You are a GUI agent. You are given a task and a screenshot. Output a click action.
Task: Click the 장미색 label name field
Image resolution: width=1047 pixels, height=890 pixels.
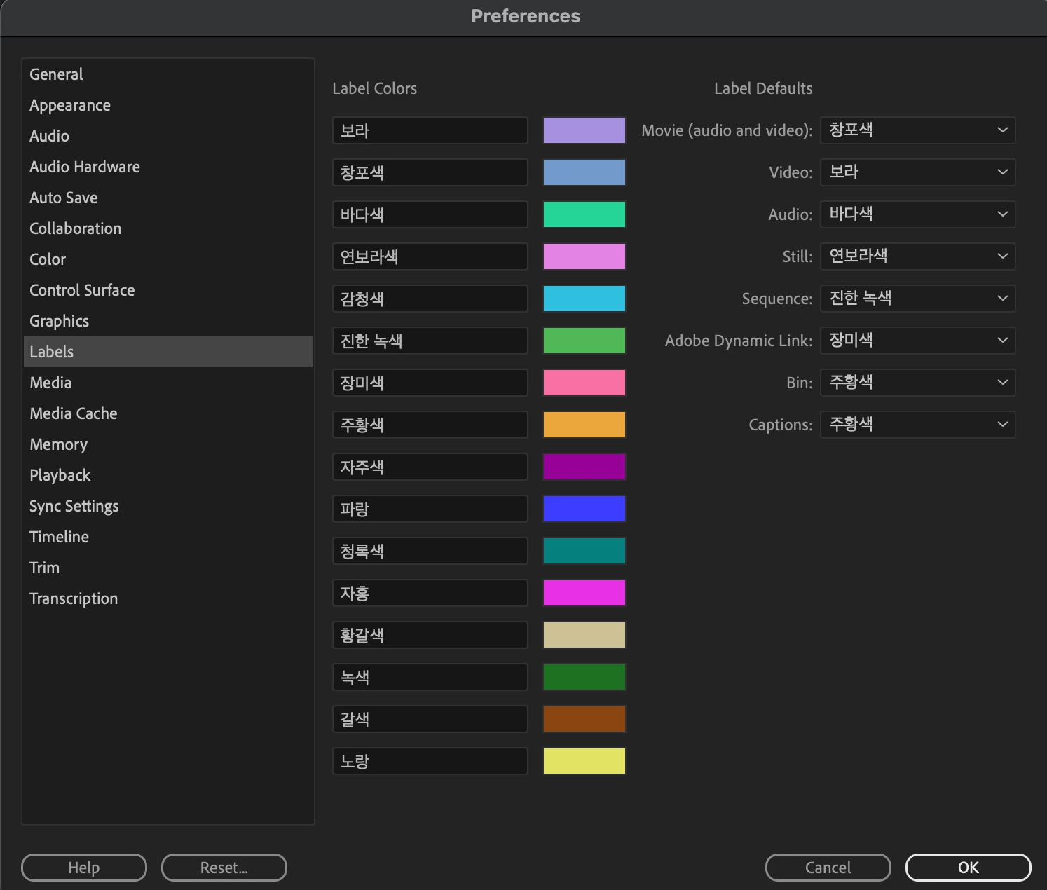coord(430,383)
